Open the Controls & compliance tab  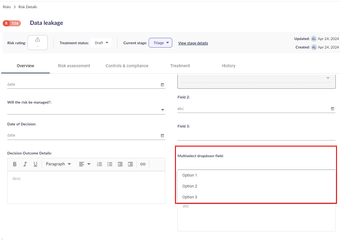127,66
